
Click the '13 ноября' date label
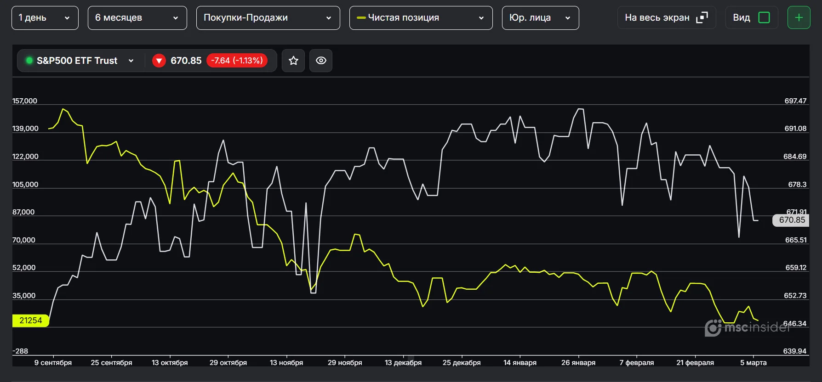(x=286, y=363)
